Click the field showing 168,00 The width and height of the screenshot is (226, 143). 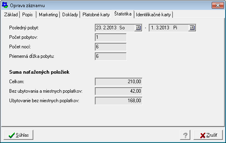tap(119, 101)
